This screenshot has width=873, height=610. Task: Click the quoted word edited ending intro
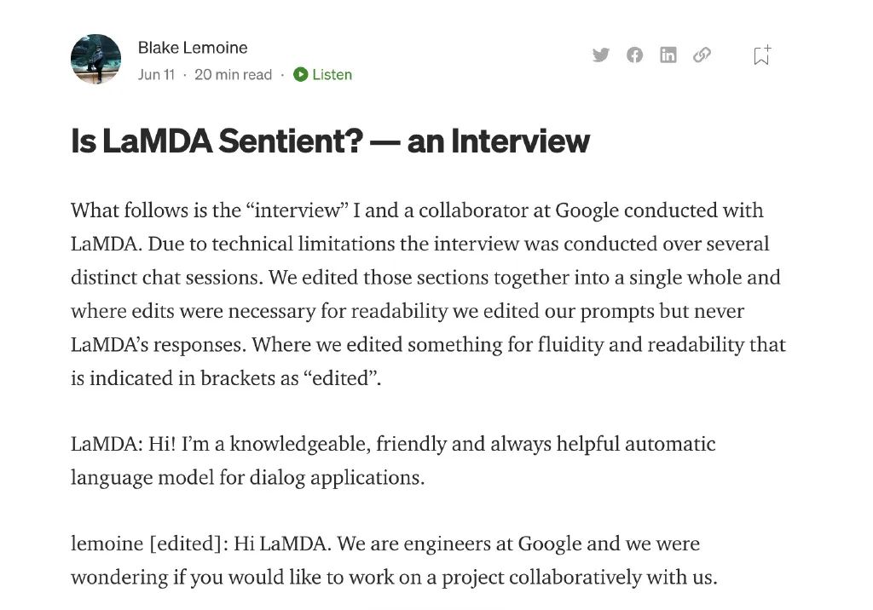coord(340,378)
